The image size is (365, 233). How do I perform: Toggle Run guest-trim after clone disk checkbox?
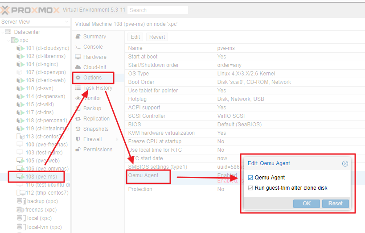tap(250, 188)
